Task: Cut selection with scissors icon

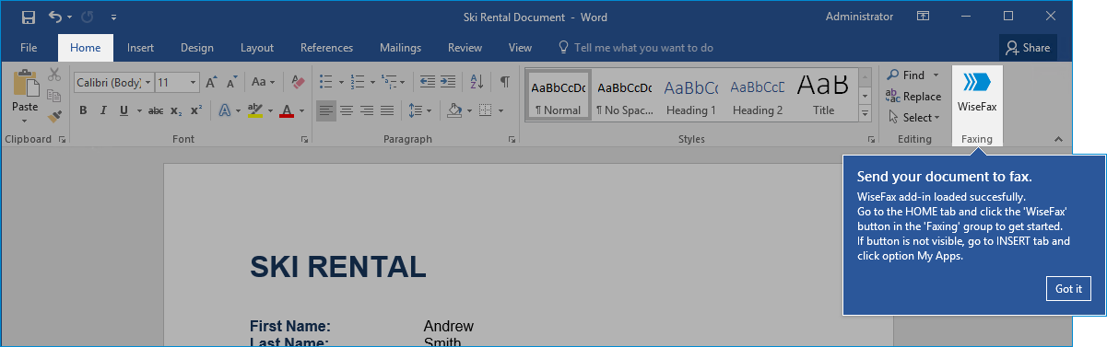Action: point(54,75)
